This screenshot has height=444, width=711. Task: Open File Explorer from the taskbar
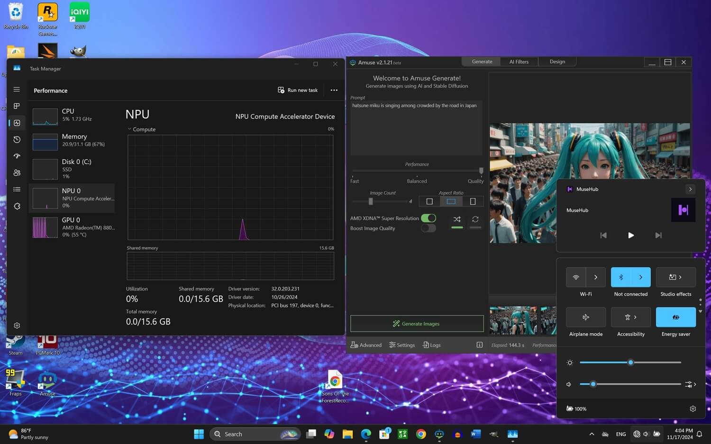pos(347,434)
